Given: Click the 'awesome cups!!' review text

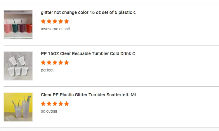Looking at the screenshot, I should pyautogui.click(x=55, y=29).
